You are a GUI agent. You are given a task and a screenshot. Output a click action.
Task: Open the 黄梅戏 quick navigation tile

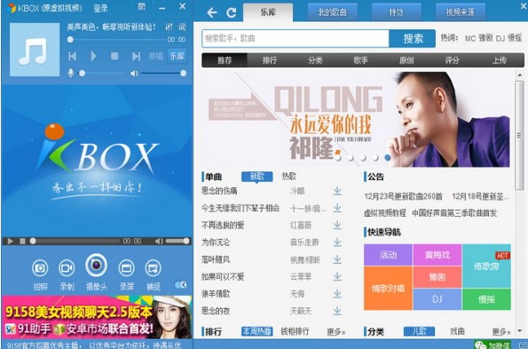(437, 255)
